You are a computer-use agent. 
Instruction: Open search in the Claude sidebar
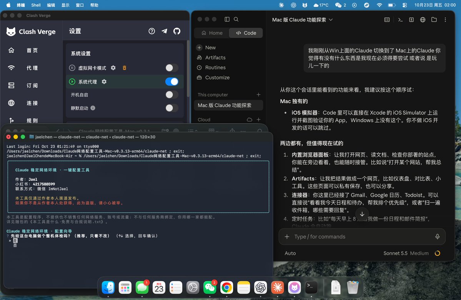click(236, 19)
